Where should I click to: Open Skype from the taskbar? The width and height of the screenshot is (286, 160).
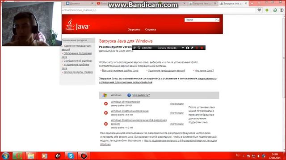click(x=71, y=156)
